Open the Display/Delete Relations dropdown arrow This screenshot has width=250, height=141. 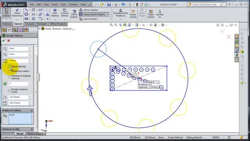pyautogui.click(x=121, y=20)
